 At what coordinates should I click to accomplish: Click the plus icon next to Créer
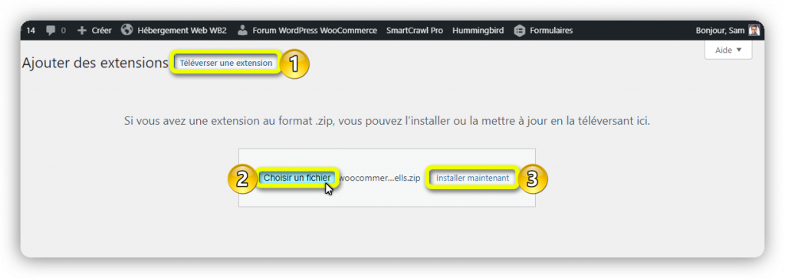(x=82, y=31)
